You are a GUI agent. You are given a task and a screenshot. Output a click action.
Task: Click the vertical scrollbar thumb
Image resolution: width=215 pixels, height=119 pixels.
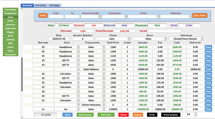click(22, 74)
